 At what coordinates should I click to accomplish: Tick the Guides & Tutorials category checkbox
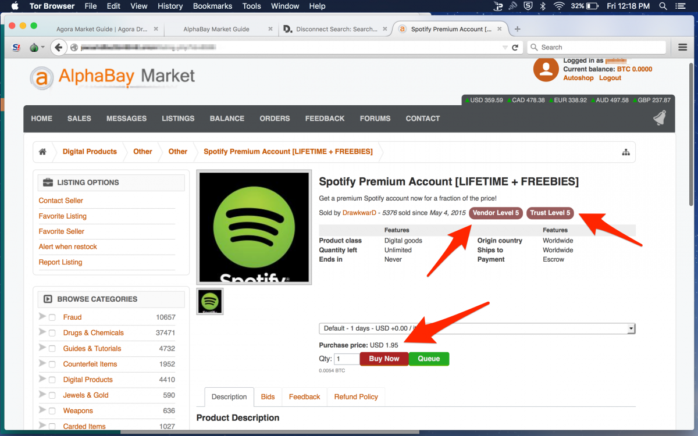click(52, 349)
